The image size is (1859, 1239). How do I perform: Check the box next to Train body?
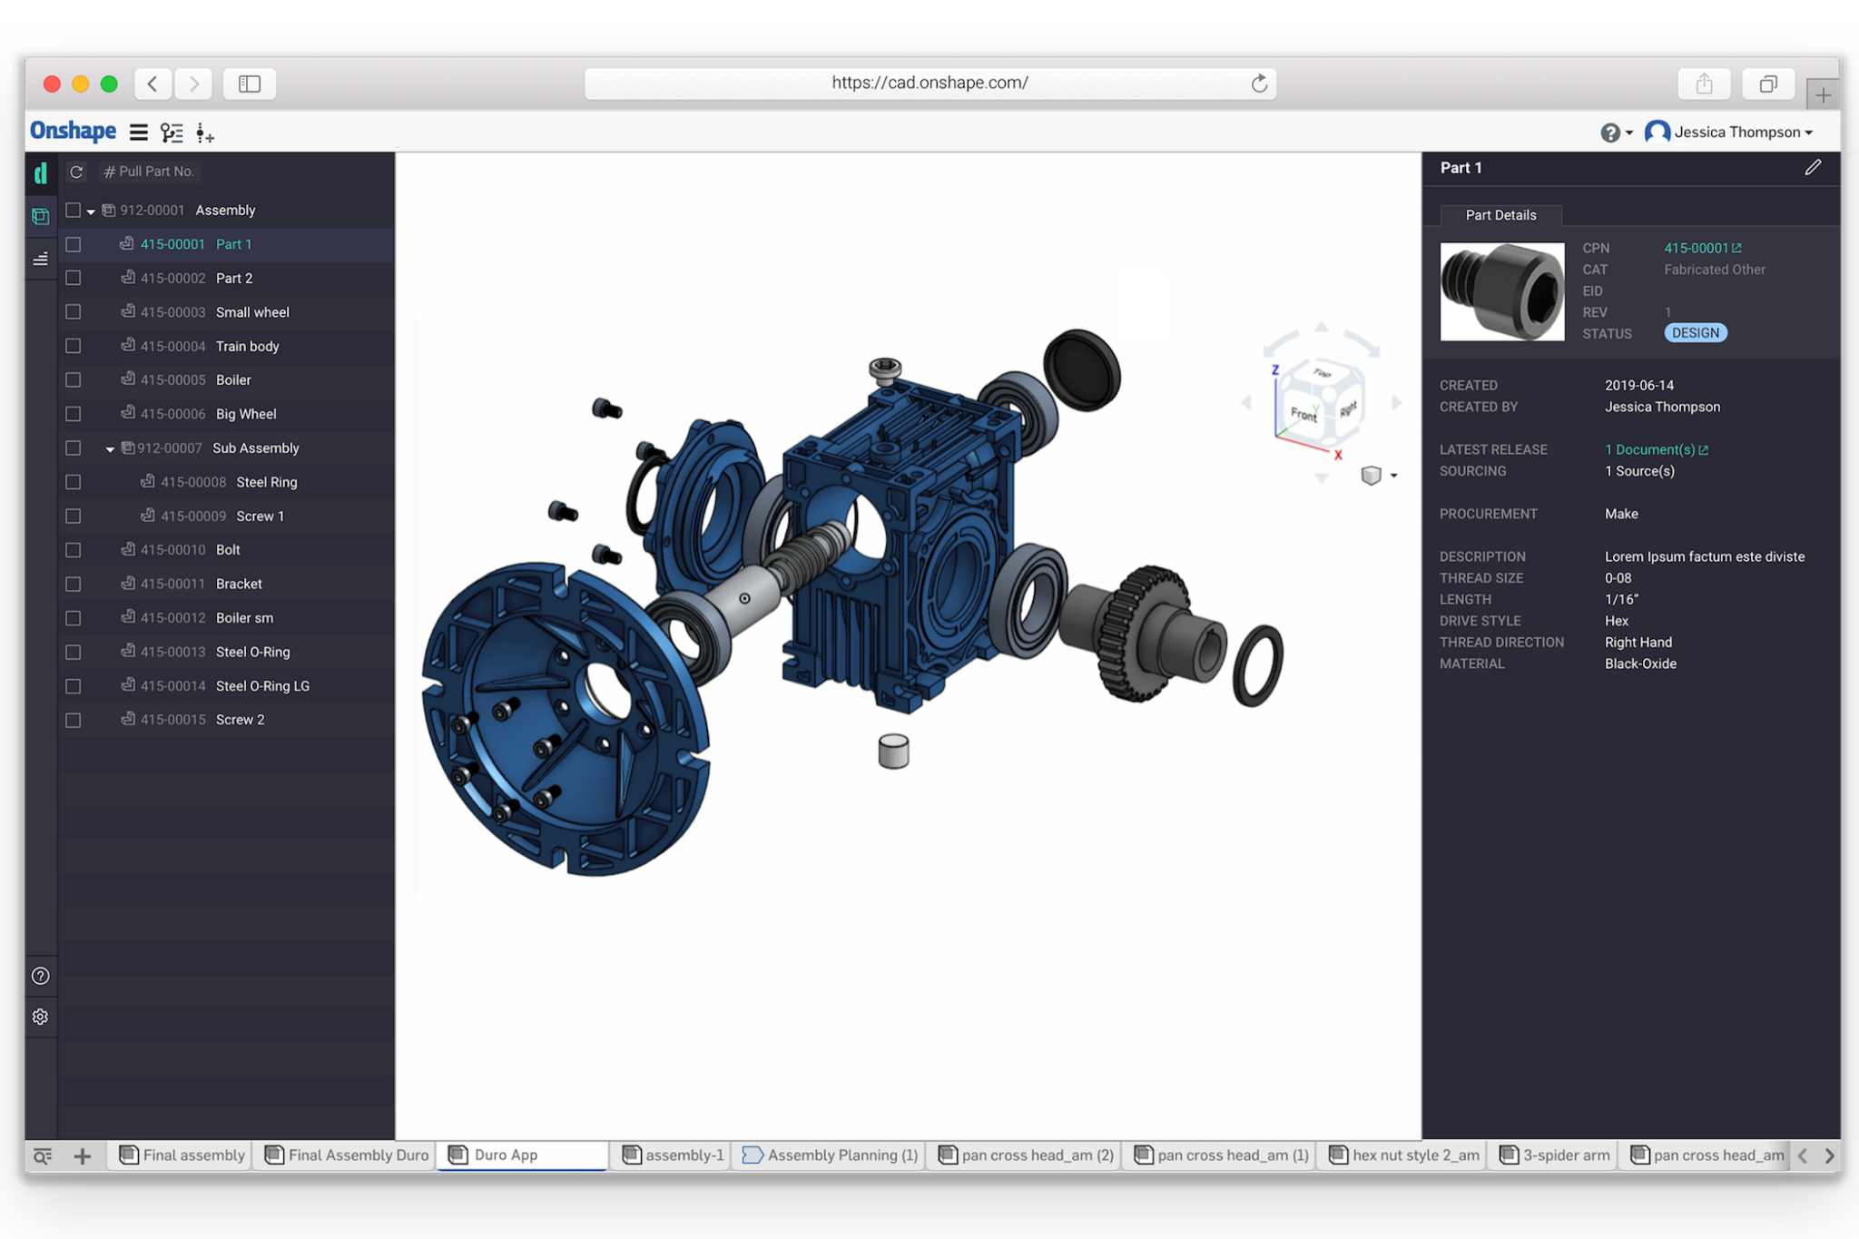[x=74, y=346]
